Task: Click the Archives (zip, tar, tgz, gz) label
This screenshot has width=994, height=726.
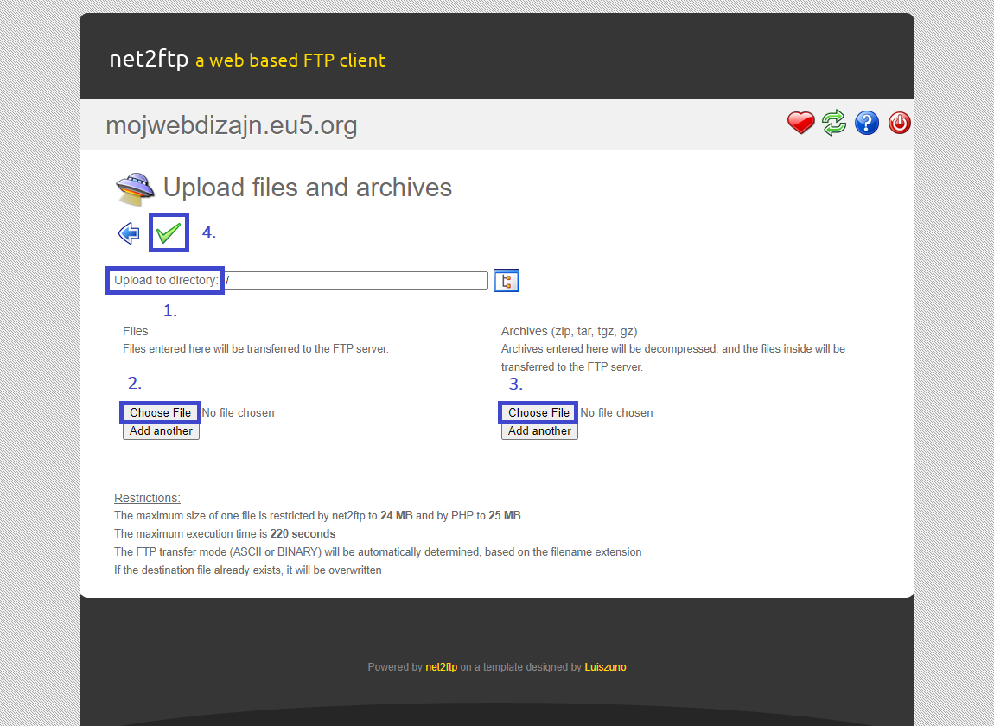Action: point(570,331)
